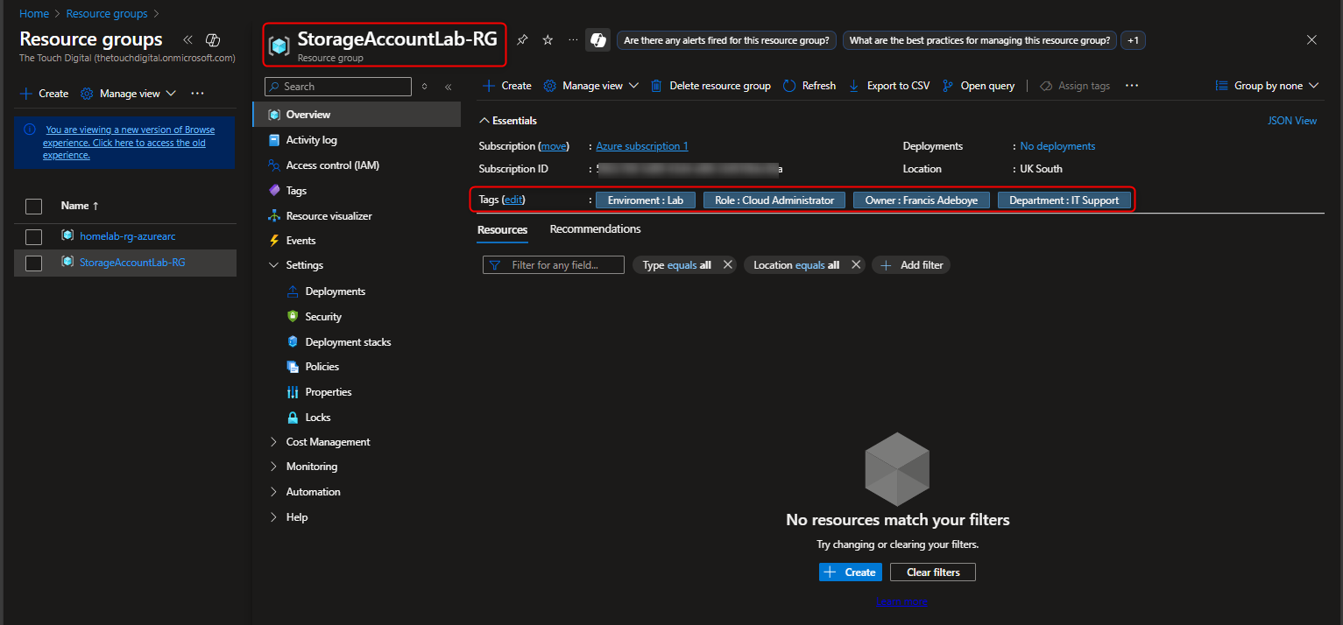Viewport: 1343px width, 625px height.
Task: Select all resource groups with header checkbox
Action: coord(32,206)
